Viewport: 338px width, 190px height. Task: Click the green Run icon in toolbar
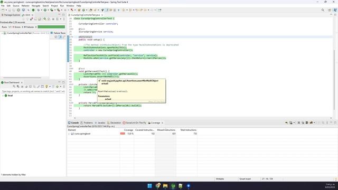(x=45, y=10)
